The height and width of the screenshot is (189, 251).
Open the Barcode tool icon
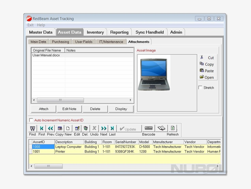(149, 129)
